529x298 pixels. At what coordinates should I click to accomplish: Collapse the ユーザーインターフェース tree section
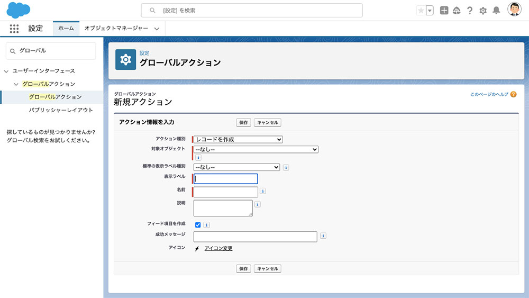coord(6,71)
